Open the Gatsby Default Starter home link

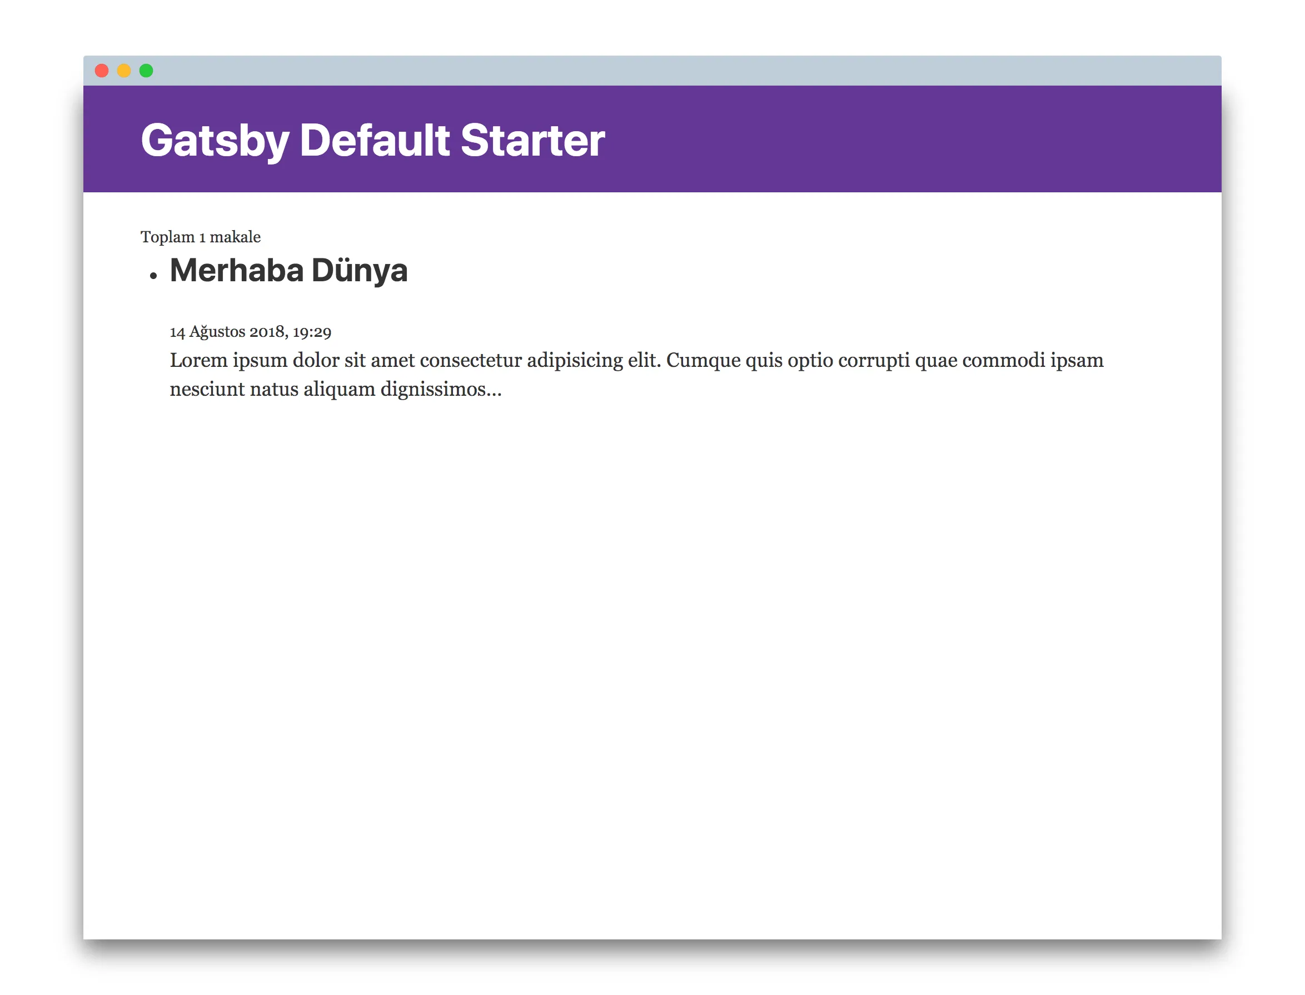[372, 140]
